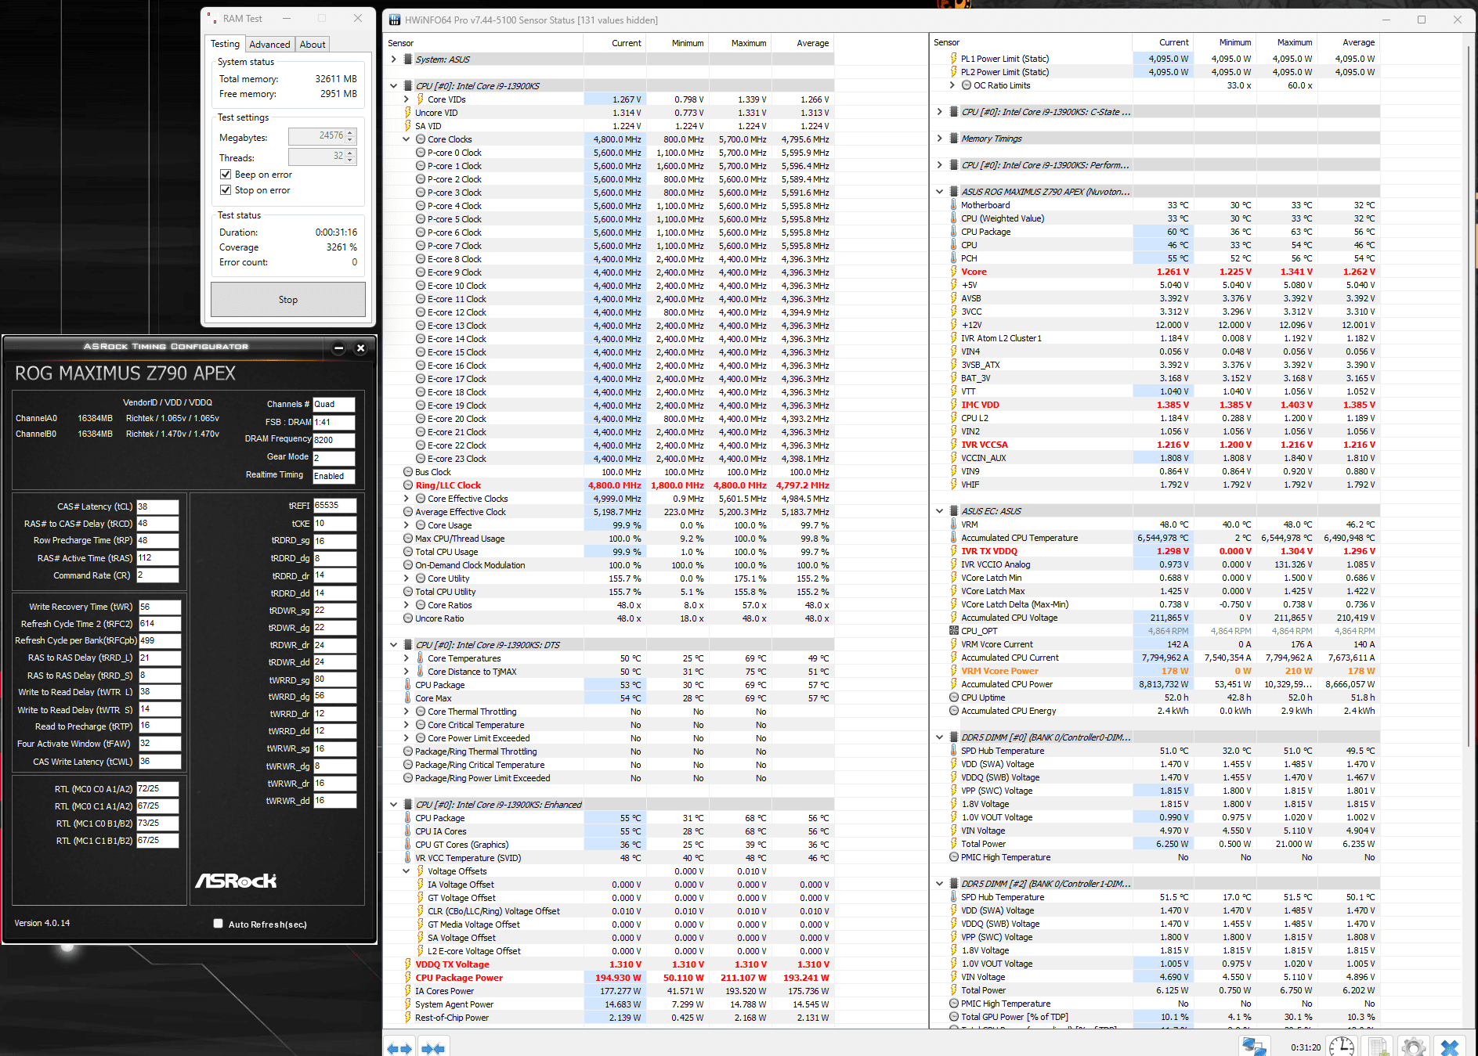1478x1056 pixels.
Task: Expand the System: ASUS sensor group
Action: (394, 59)
